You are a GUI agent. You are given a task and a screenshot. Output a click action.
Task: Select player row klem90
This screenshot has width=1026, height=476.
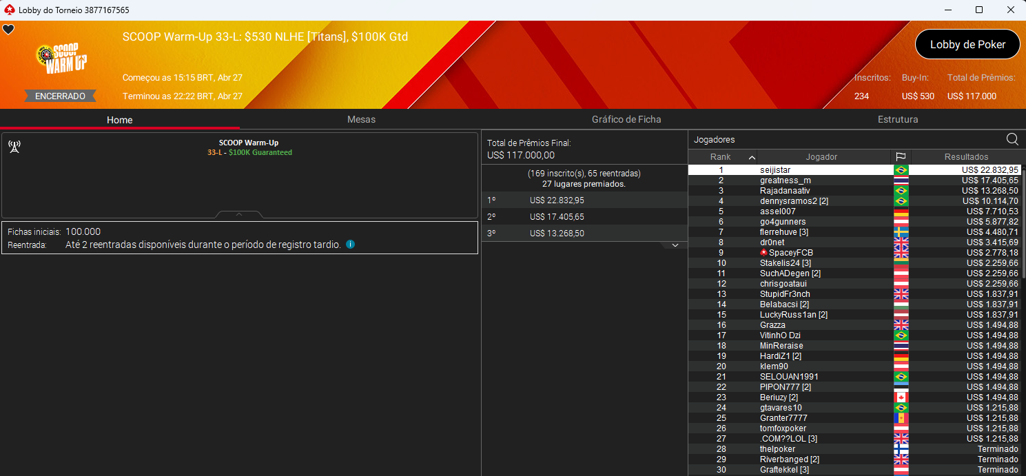[x=854, y=366]
